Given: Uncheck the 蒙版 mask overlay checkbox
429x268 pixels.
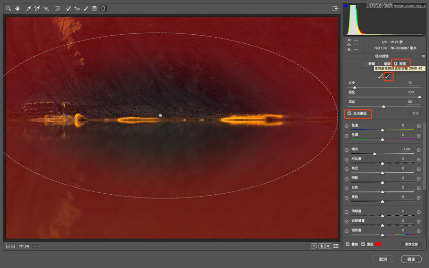Looking at the screenshot, I should [x=363, y=244].
